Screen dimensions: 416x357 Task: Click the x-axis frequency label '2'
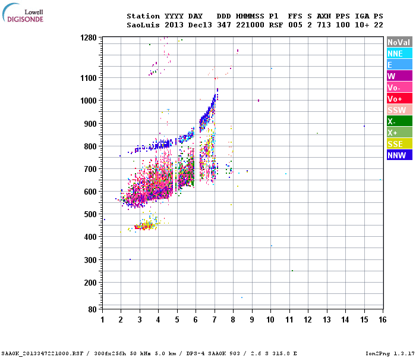121,320
